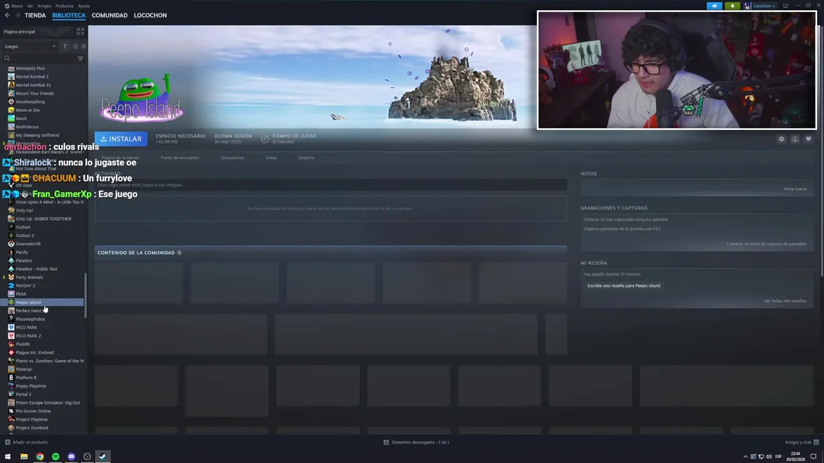Image resolution: width=824 pixels, height=463 pixels.
Task: Open game settings gear icon
Action: click(x=782, y=139)
